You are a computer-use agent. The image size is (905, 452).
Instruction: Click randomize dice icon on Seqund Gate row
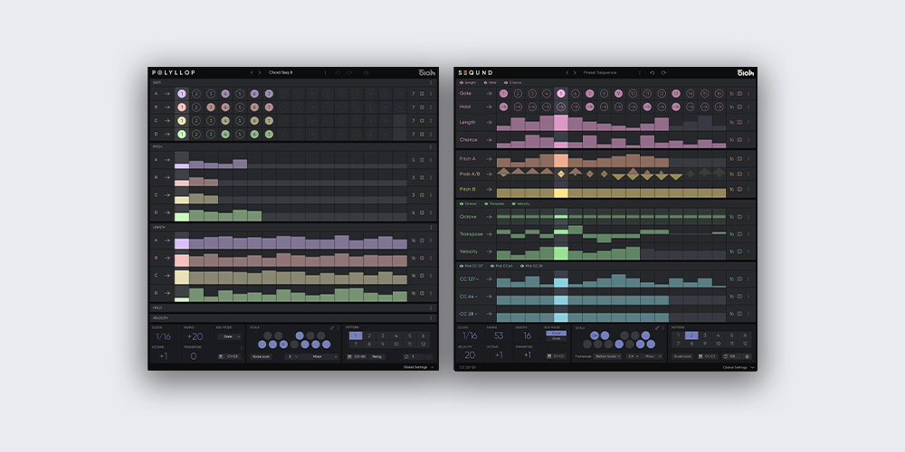(739, 93)
